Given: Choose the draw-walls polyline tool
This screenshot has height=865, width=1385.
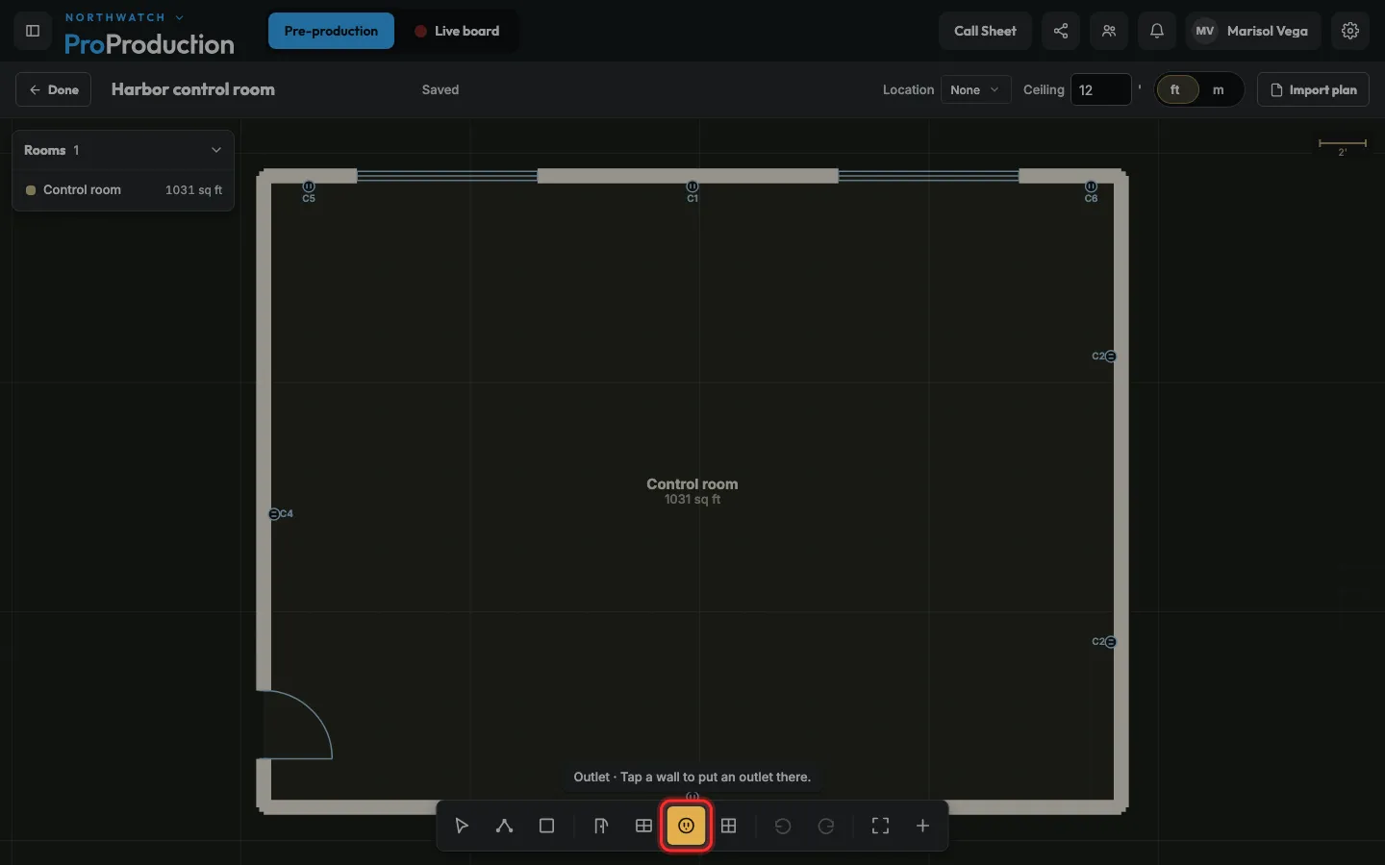Looking at the screenshot, I should (504, 826).
